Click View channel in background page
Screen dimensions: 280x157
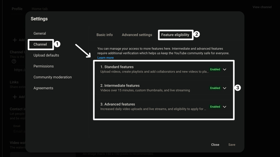click(x=262, y=7)
